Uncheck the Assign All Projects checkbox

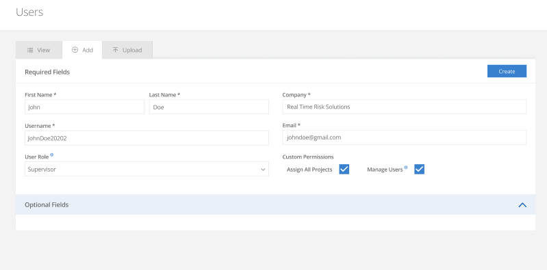click(x=344, y=170)
